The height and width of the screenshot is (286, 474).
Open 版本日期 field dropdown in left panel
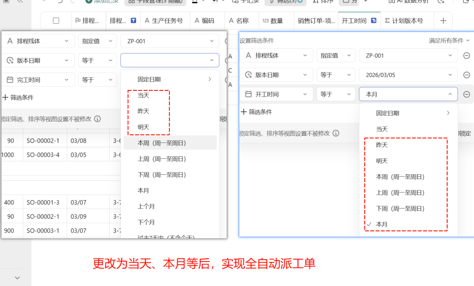pyautogui.click(x=38, y=61)
